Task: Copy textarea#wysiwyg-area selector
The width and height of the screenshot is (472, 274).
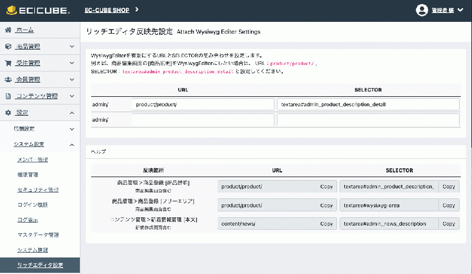Action: pos(448,205)
